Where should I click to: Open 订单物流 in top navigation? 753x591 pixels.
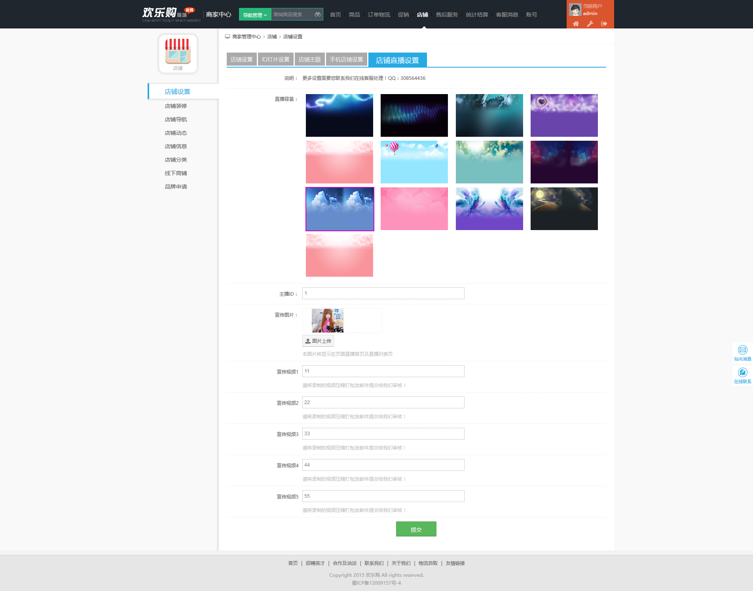pyautogui.click(x=379, y=15)
